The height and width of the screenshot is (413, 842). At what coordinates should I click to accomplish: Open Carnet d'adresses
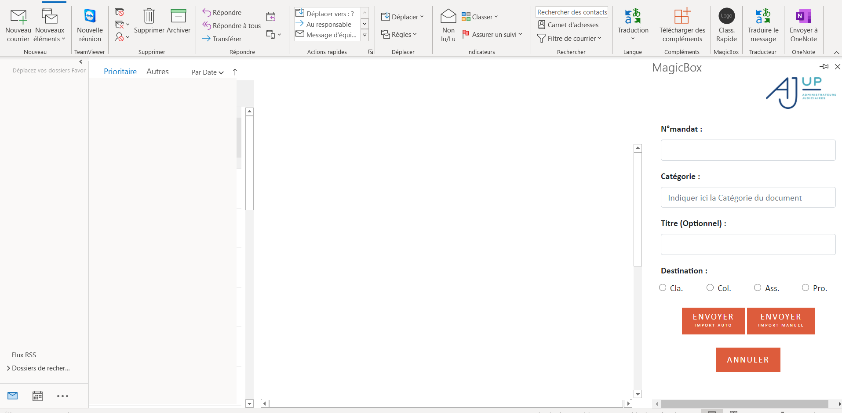(x=568, y=25)
